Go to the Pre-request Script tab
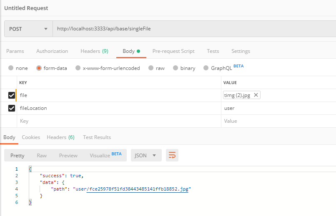Screen dimensions: 336x216 tap(173, 51)
